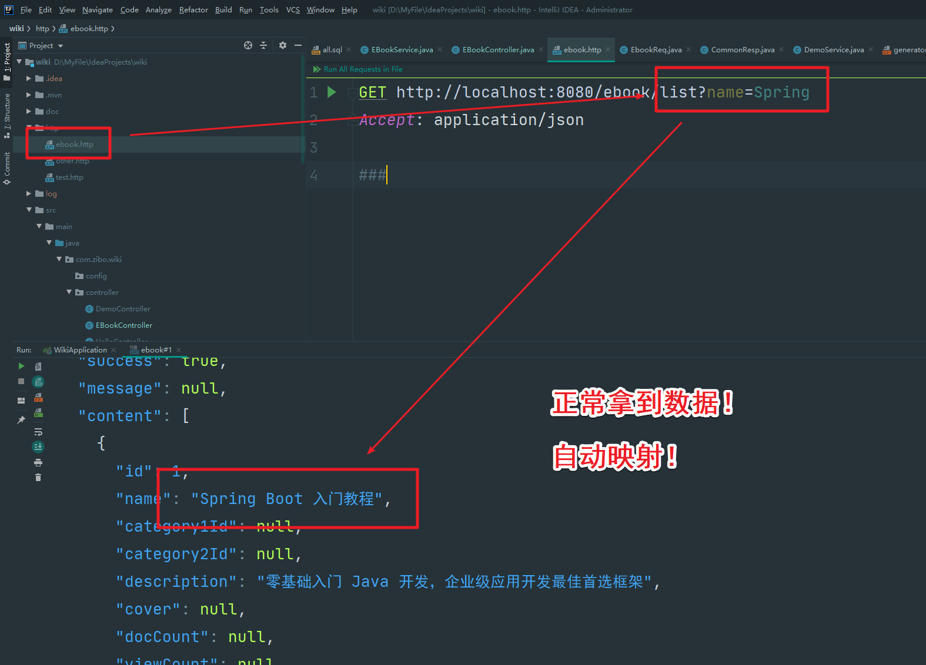Collapse all in Project panel
Image resolution: width=926 pixels, height=665 pixels.
click(263, 45)
